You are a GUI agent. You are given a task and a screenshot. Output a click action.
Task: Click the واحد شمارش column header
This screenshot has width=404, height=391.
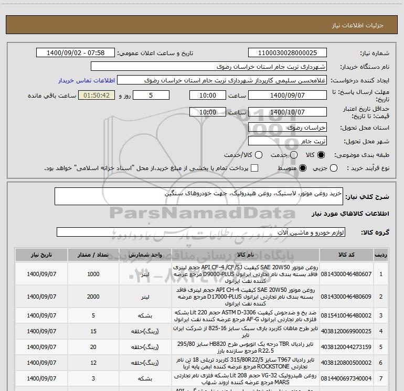(x=145, y=255)
